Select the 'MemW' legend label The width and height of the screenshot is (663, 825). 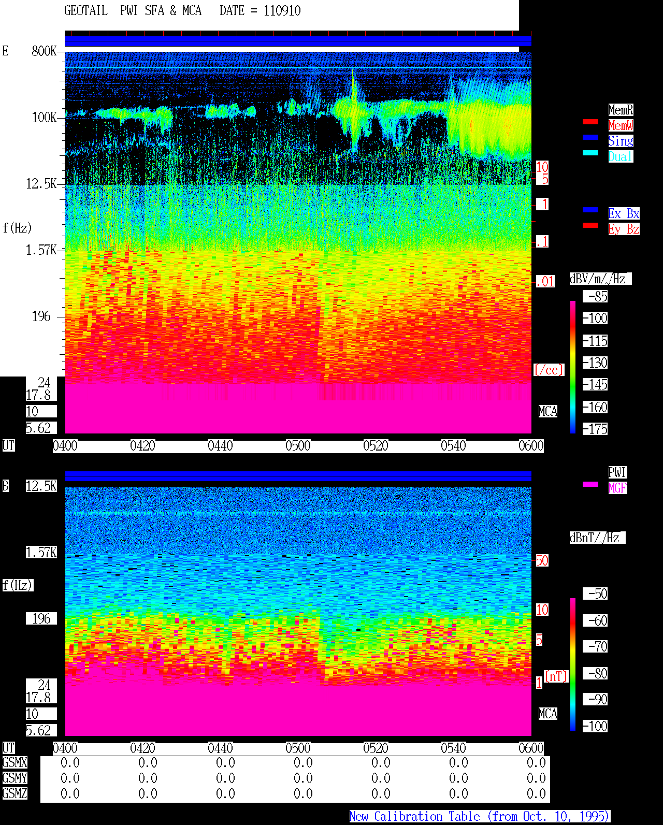click(621, 125)
